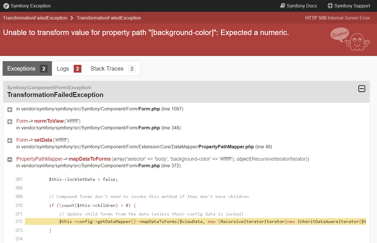377x243 pixels.
Task: Open the first TransformationFailedException breadcrumb link
Action: click(35, 18)
